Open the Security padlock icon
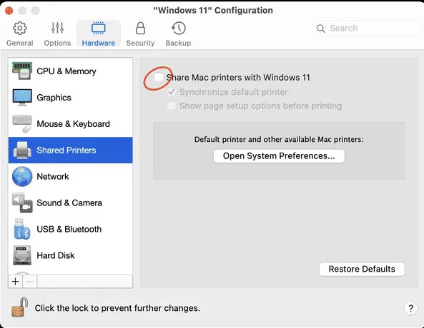The width and height of the screenshot is (424, 328). pyautogui.click(x=140, y=29)
